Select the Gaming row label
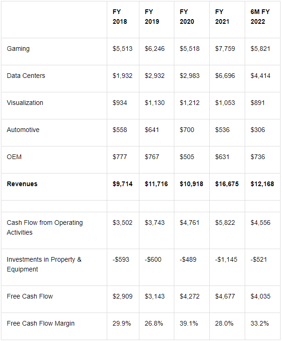The height and width of the screenshot is (341, 282). pyautogui.click(x=18, y=49)
